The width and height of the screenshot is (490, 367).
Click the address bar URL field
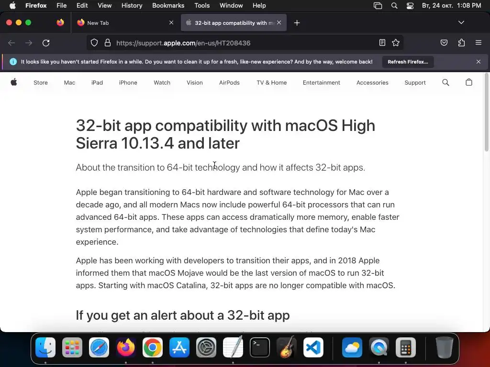(x=245, y=43)
